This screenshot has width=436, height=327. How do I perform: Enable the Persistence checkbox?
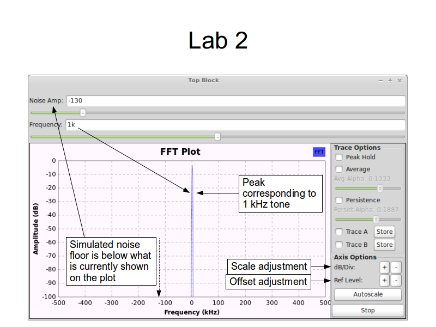point(339,201)
